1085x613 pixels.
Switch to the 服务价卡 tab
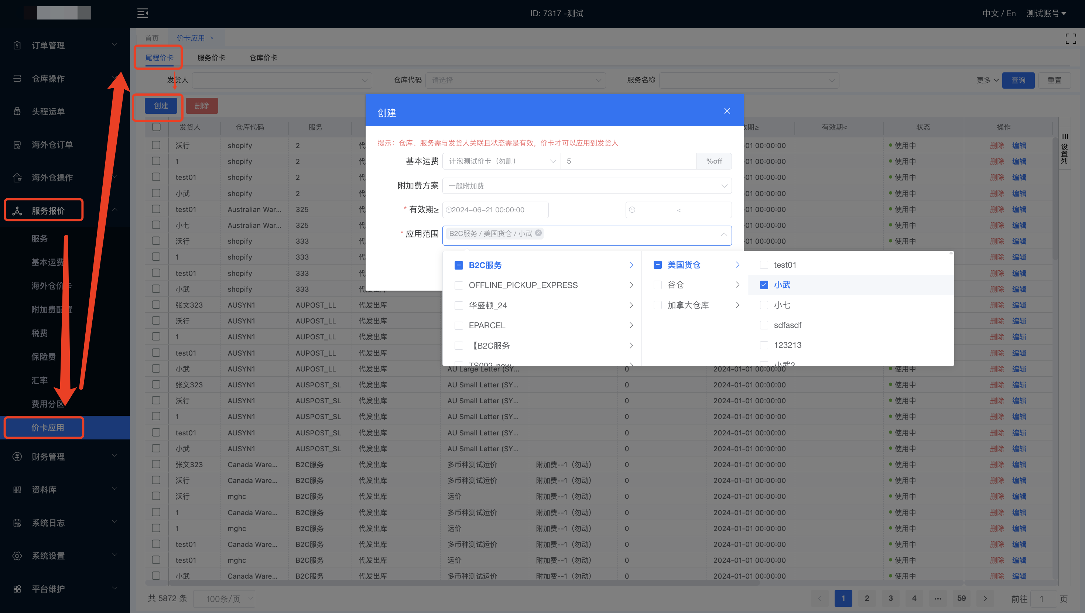click(x=211, y=58)
